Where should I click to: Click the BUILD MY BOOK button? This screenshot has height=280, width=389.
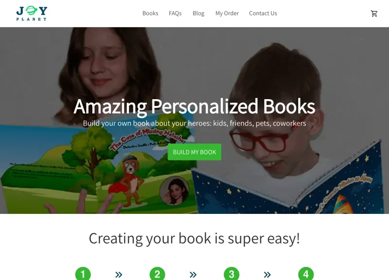194,152
